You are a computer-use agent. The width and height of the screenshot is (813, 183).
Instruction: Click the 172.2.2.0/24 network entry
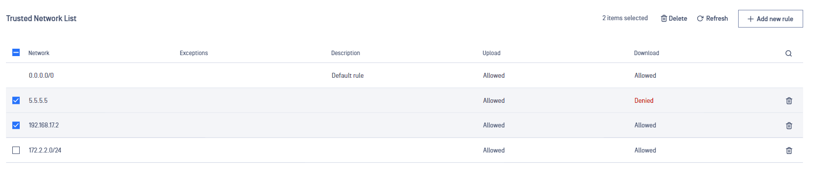coord(45,150)
